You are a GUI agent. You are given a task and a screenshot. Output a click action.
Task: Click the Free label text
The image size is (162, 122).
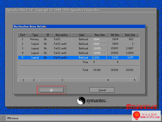pos(86,62)
